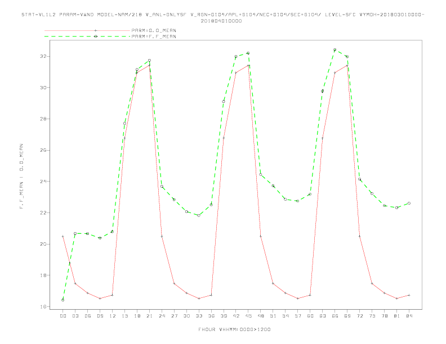
Task: Select the red solid legend line sample
Action: (x=87, y=30)
